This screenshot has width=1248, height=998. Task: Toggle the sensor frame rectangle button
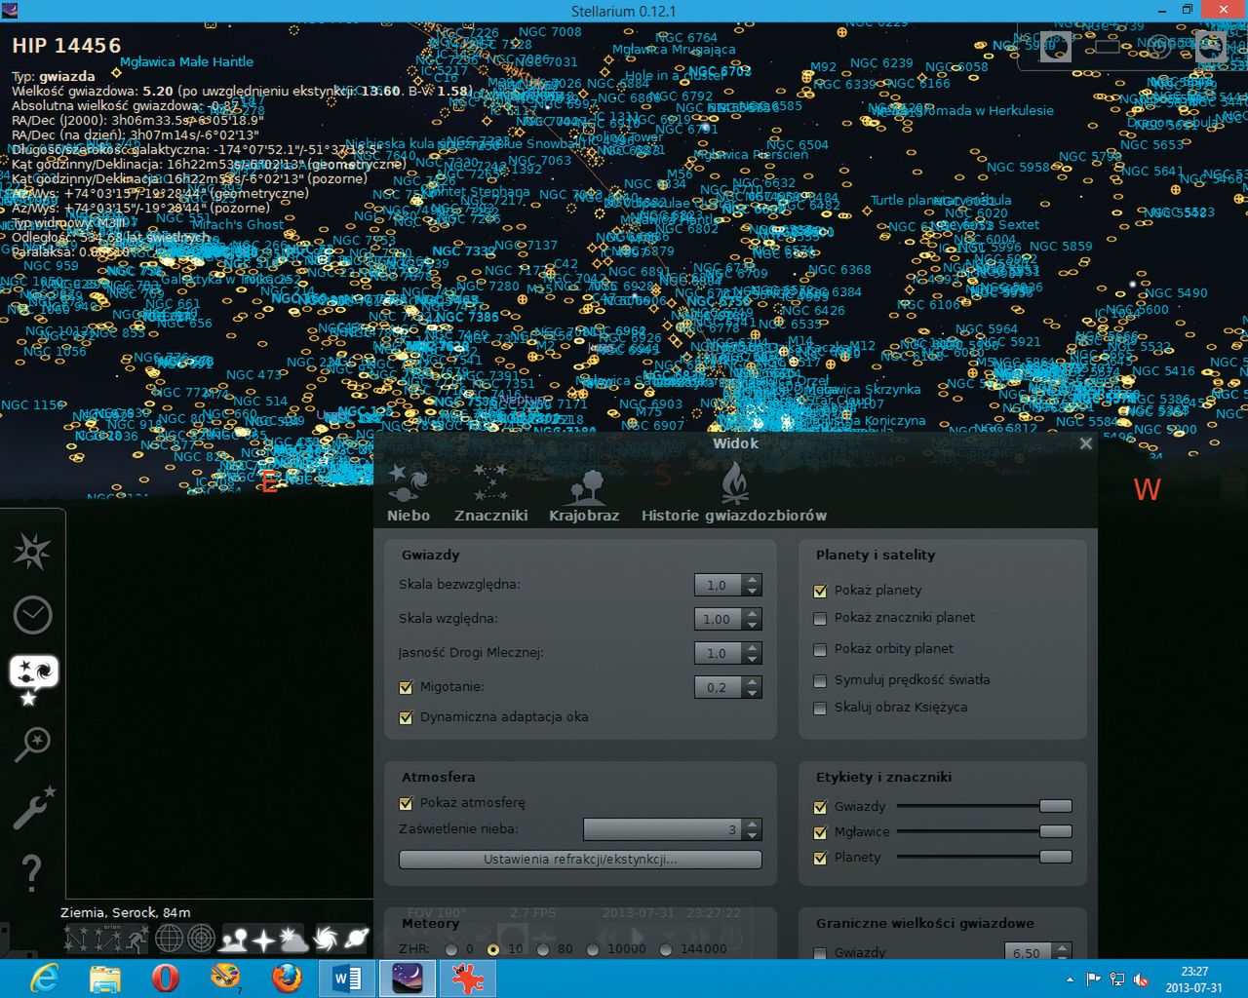[x=1108, y=46]
